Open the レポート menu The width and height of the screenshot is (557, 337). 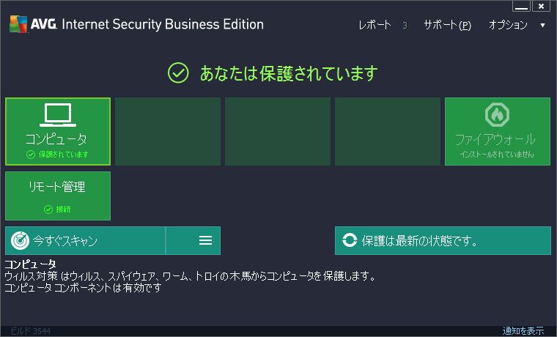click(x=375, y=25)
